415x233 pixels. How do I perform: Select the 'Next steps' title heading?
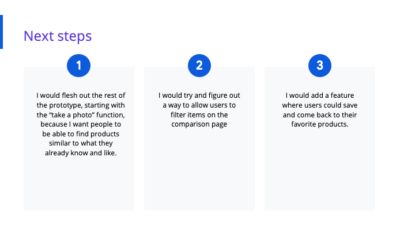(x=58, y=36)
